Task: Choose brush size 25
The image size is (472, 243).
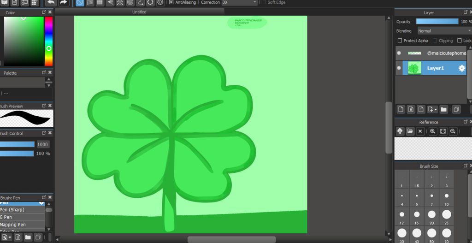Action: coord(446,217)
